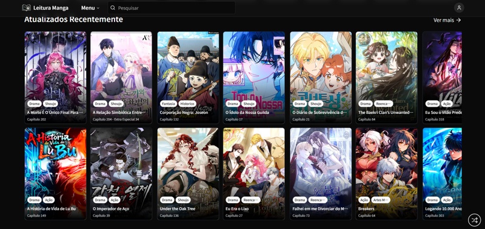Click Capítulo 64 text
The image size is (485, 229).
pyautogui.click(x=367, y=216)
